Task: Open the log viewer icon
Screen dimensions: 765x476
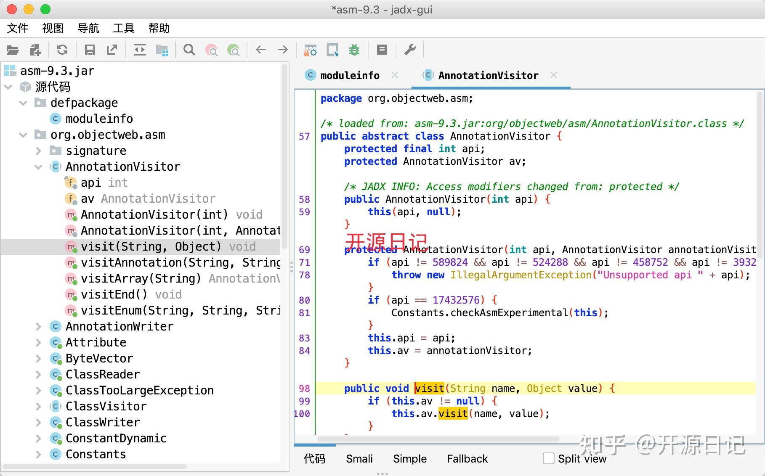Action: coord(382,50)
